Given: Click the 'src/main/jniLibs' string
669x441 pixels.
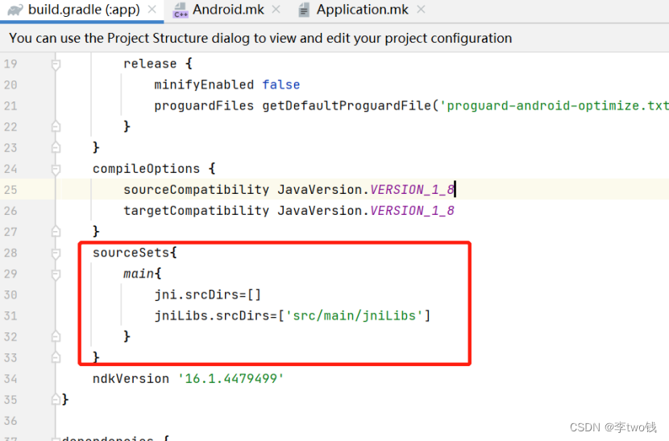Looking at the screenshot, I should [x=354, y=315].
